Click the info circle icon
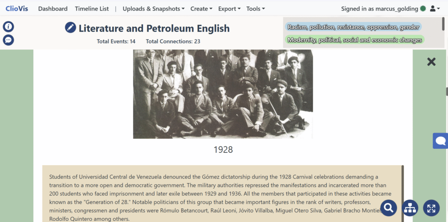Image resolution: width=448 pixels, height=222 pixels. (9, 27)
